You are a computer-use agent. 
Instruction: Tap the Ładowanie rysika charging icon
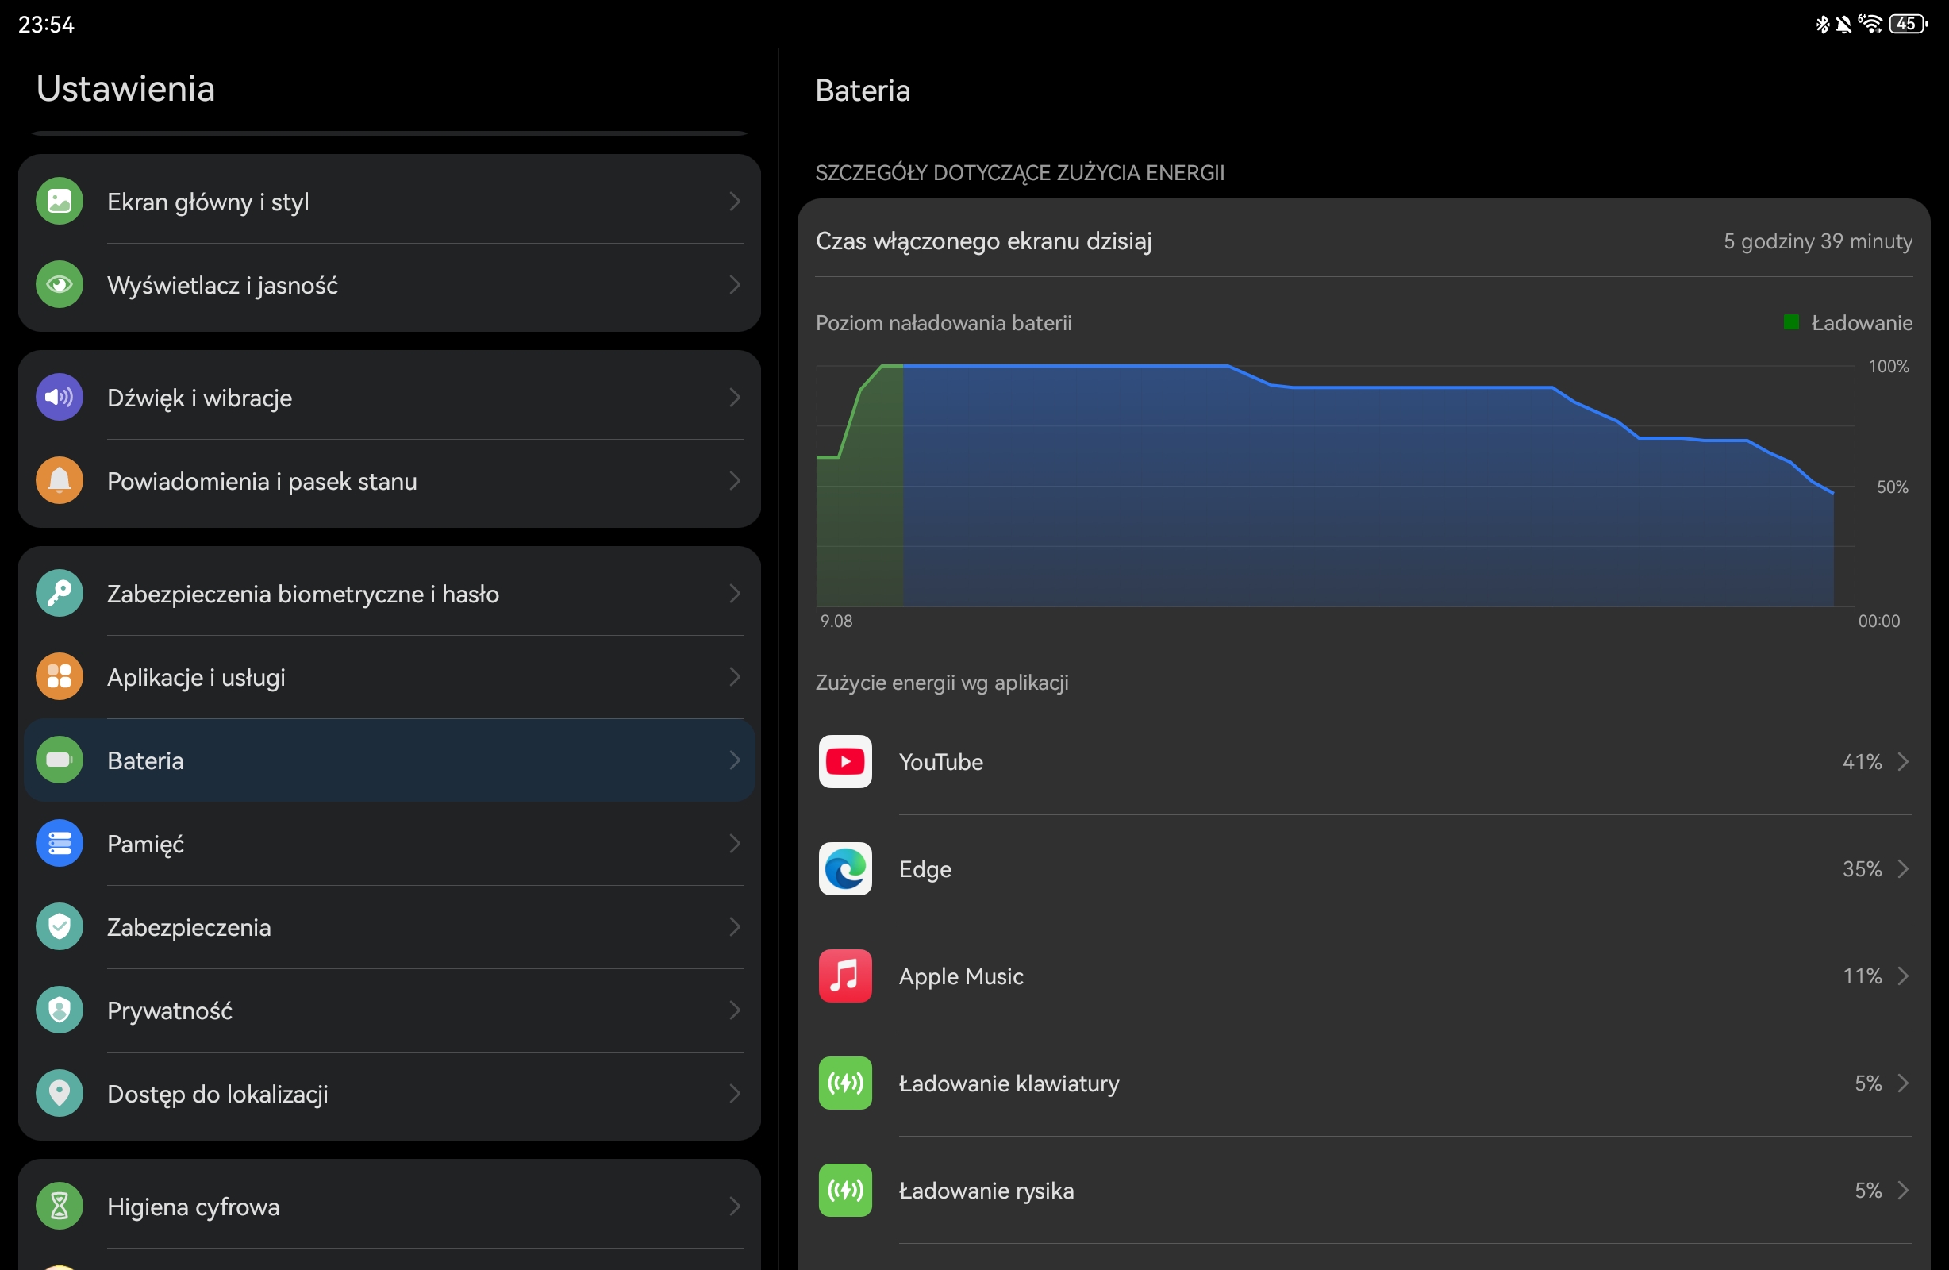point(845,1191)
